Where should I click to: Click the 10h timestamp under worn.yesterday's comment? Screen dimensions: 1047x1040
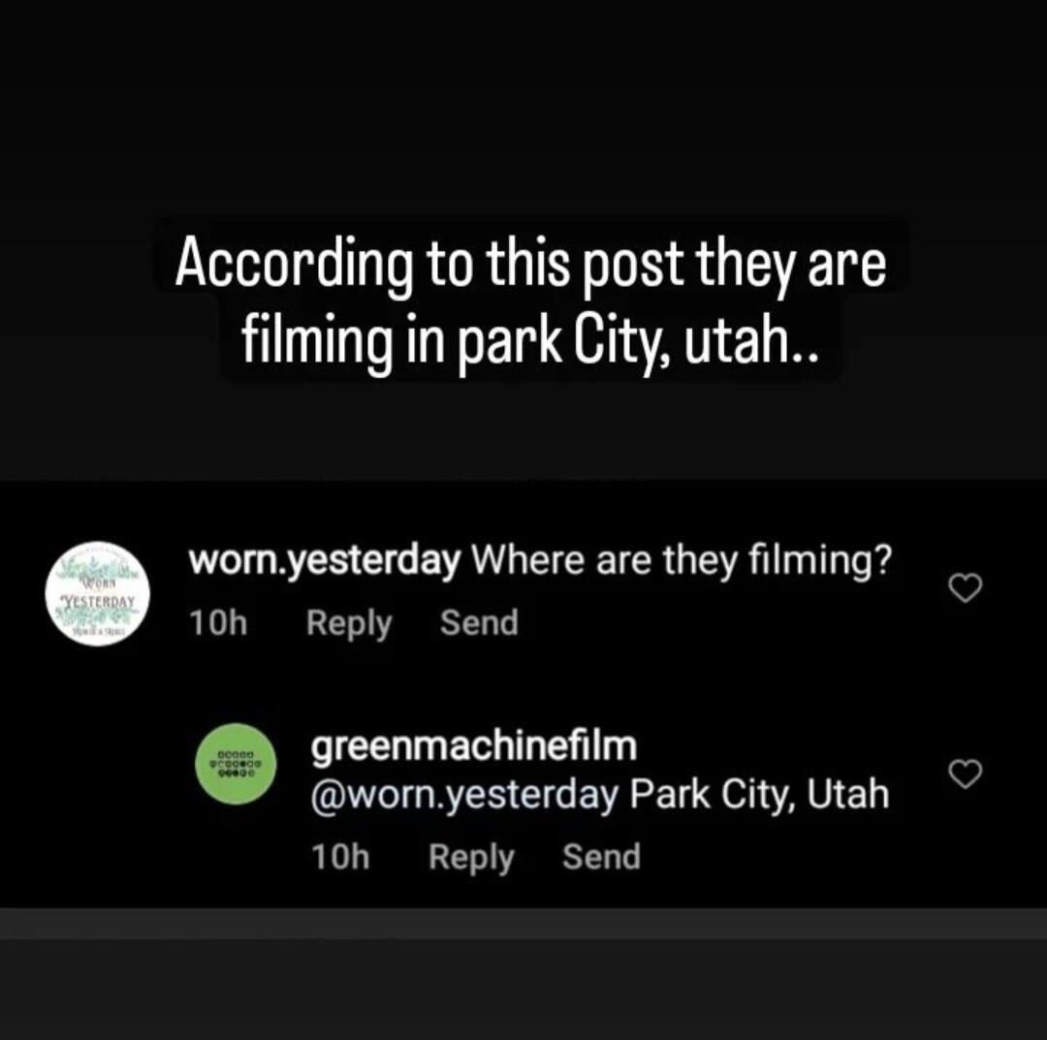click(218, 623)
